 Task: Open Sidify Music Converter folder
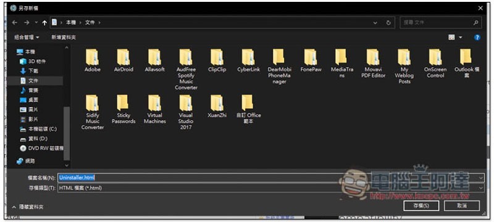92,112
